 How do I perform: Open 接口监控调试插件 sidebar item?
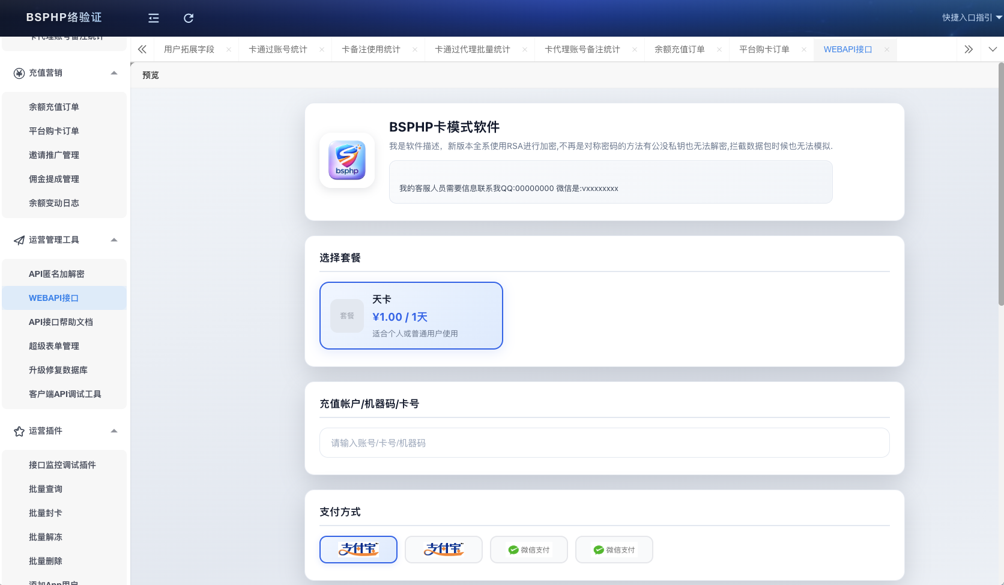tap(64, 465)
